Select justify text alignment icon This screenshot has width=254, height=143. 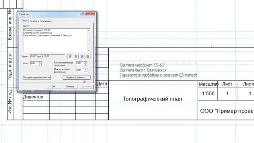[88, 56]
